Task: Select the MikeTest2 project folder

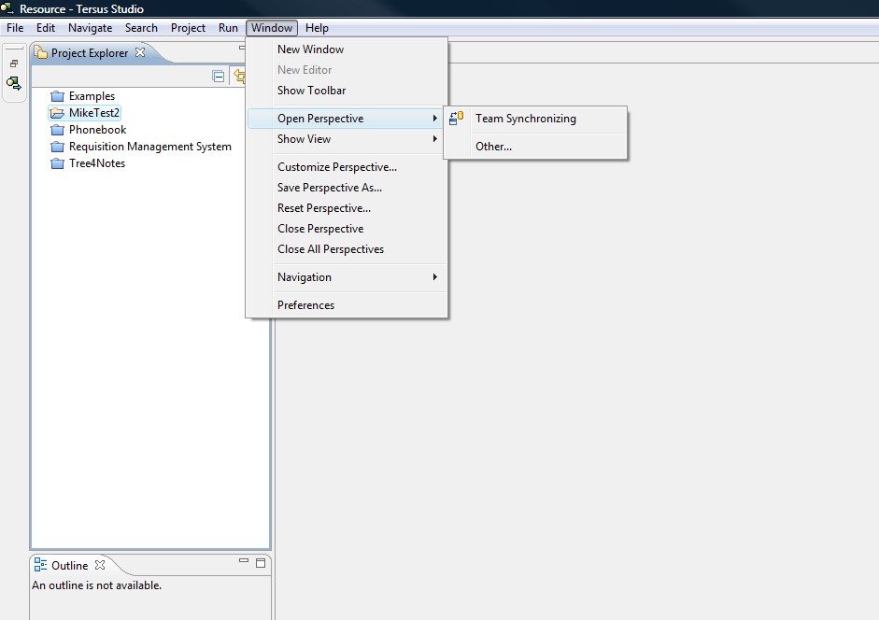Action: click(93, 113)
